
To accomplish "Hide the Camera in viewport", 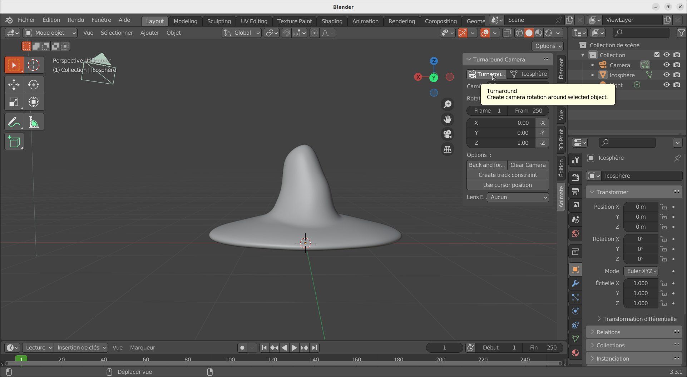I will pos(667,65).
